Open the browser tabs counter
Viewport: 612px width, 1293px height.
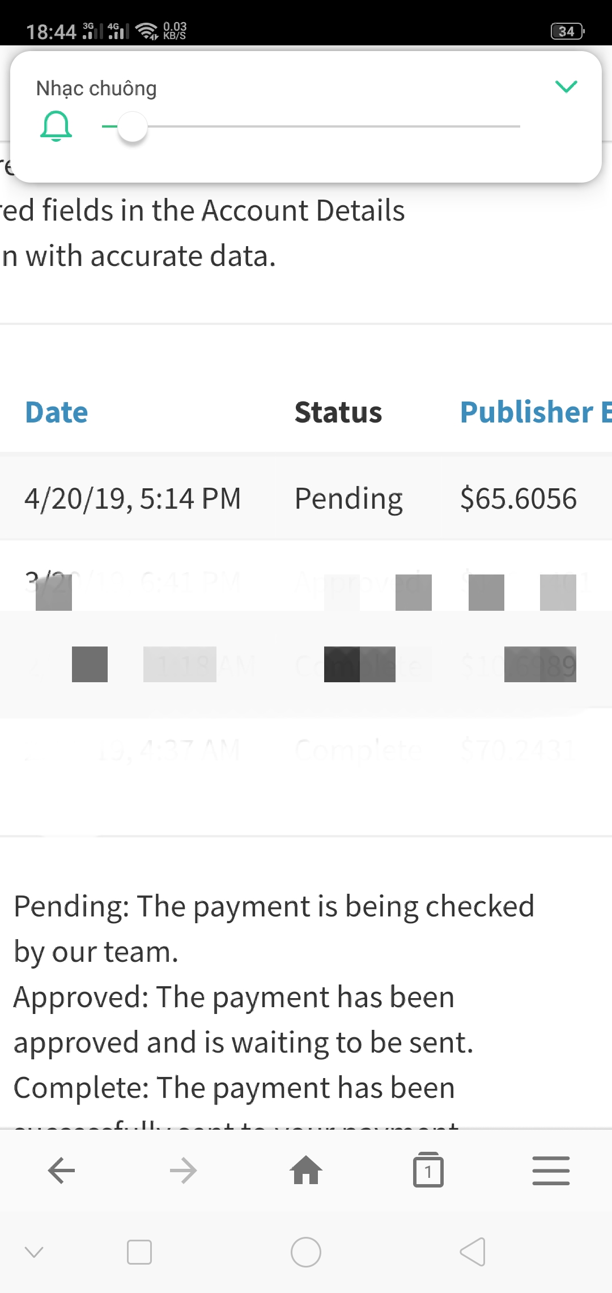coord(428,1171)
